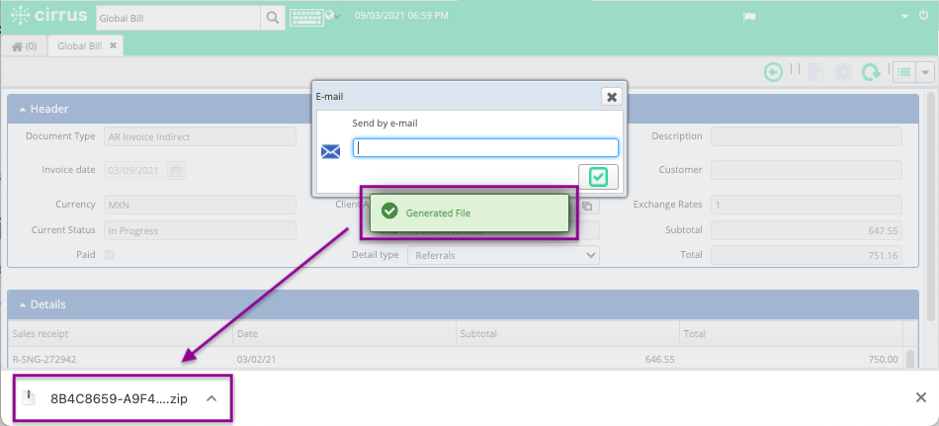Viewport: 939px width, 426px height.
Task: Click the copy icon beside Client field
Action: click(588, 207)
